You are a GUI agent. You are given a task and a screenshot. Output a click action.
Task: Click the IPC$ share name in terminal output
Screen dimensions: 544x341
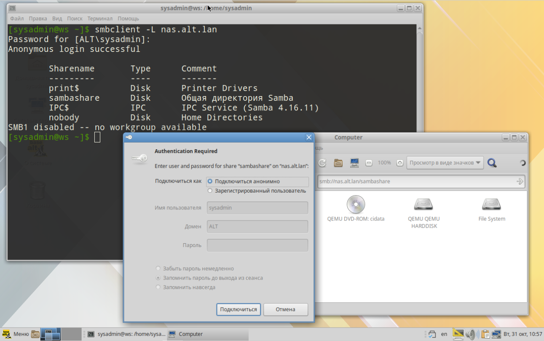[x=59, y=108]
